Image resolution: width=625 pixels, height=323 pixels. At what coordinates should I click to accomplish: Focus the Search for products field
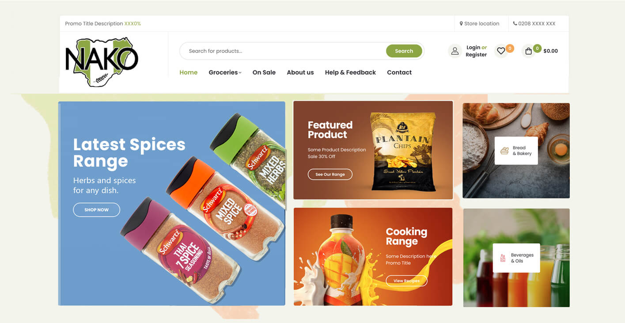pos(283,51)
